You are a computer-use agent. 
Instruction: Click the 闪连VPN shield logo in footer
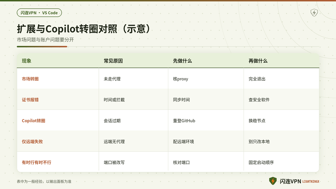pyautogui.click(x=273, y=181)
